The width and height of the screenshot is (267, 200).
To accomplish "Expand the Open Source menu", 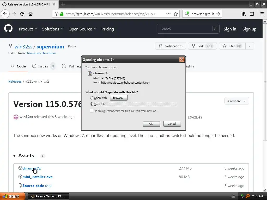I will tap(82, 29).
